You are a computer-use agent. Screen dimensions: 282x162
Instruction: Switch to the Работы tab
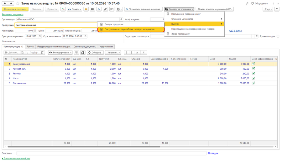30,47
